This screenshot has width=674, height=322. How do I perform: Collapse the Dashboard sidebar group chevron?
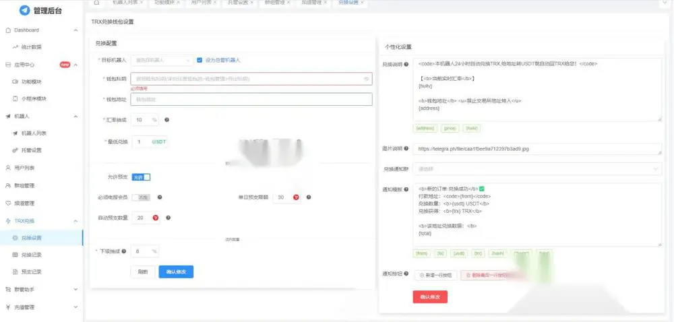point(75,30)
